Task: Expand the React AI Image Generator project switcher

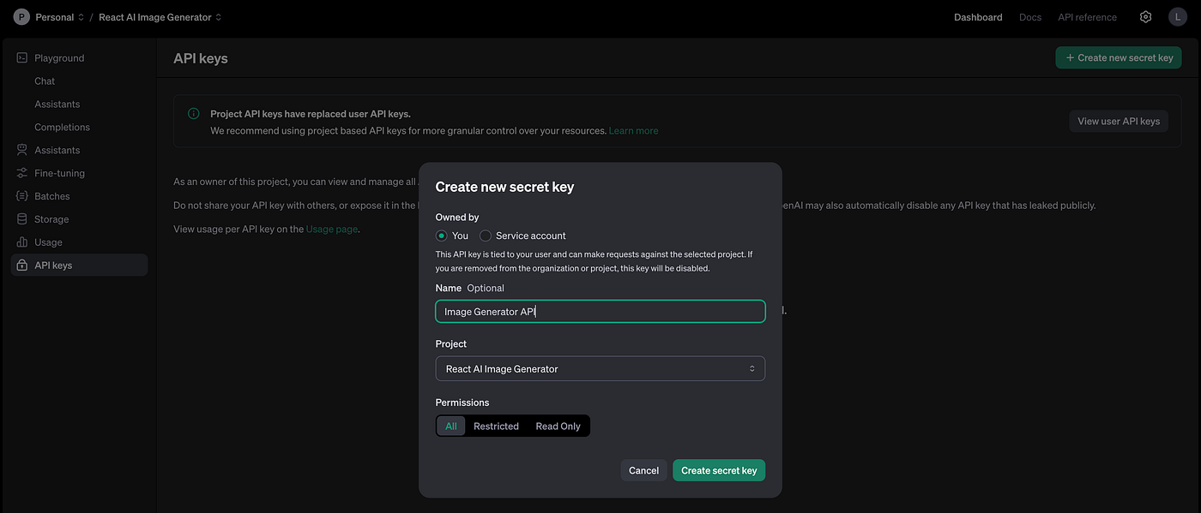Action: [159, 16]
